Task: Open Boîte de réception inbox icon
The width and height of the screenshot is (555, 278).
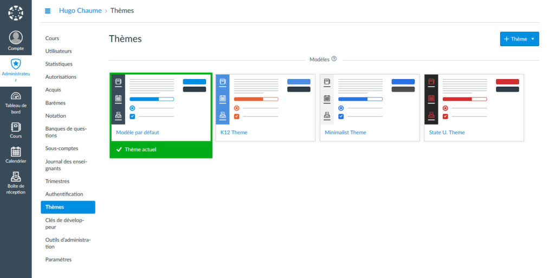Action: 16,177
